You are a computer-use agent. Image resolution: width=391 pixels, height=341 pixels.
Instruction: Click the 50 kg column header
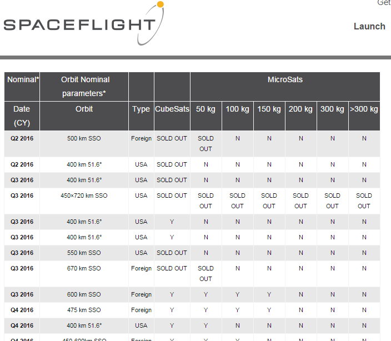click(205, 116)
